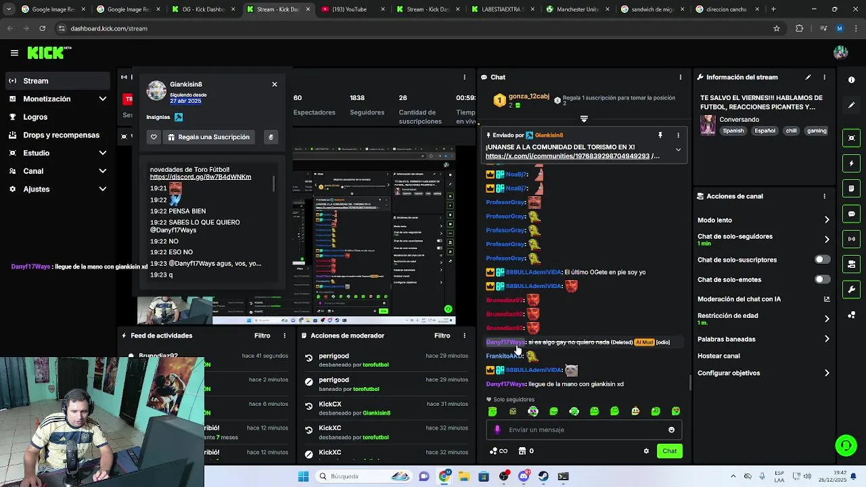Open the Kick hamburger menu
866x487 pixels.
pyautogui.click(x=14, y=53)
